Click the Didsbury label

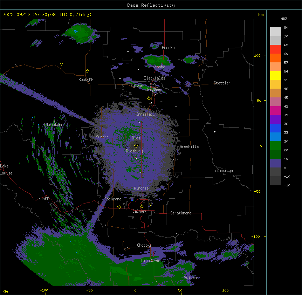pyautogui.click(x=135, y=151)
